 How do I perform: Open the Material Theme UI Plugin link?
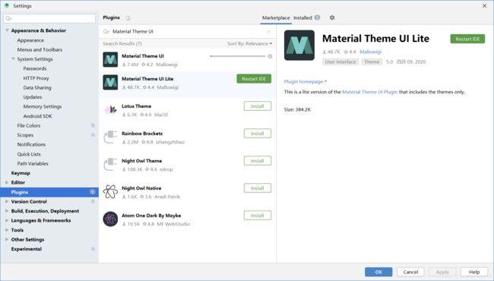pos(370,92)
